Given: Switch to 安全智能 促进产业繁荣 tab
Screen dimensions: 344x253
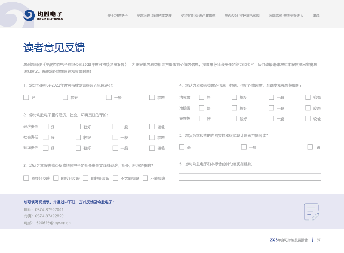Looking at the screenshot, I should (198, 15).
